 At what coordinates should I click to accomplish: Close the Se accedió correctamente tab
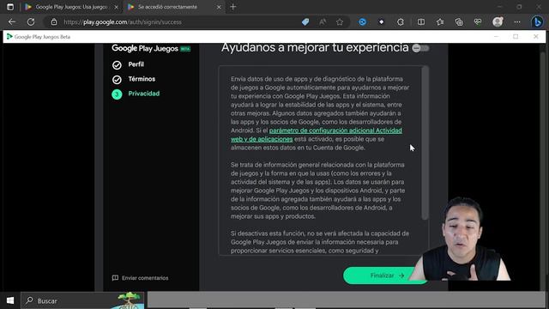tap(219, 7)
